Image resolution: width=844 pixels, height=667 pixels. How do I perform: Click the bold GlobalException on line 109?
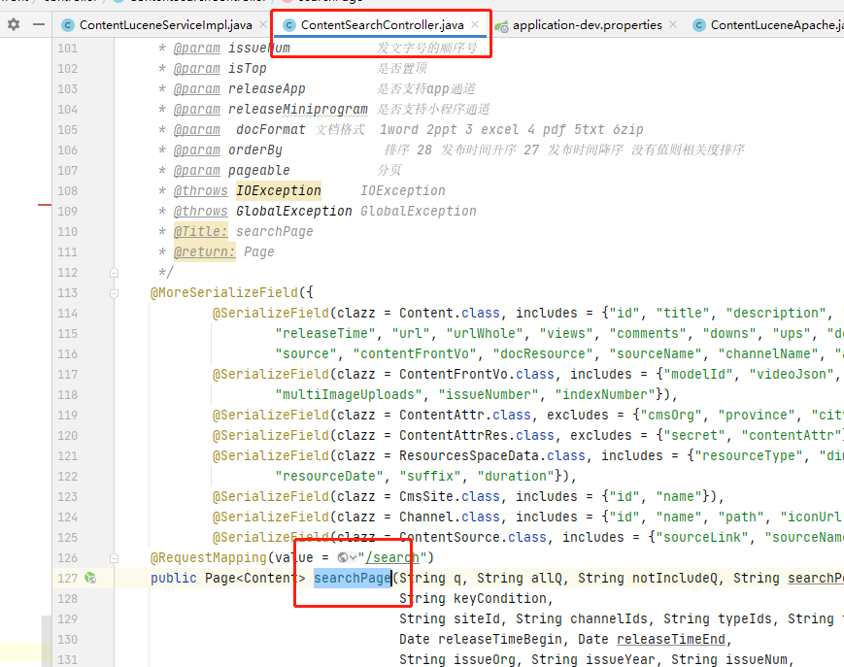tap(294, 212)
